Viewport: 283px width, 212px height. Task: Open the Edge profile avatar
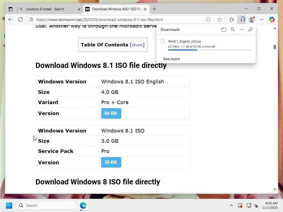[x=251, y=20]
